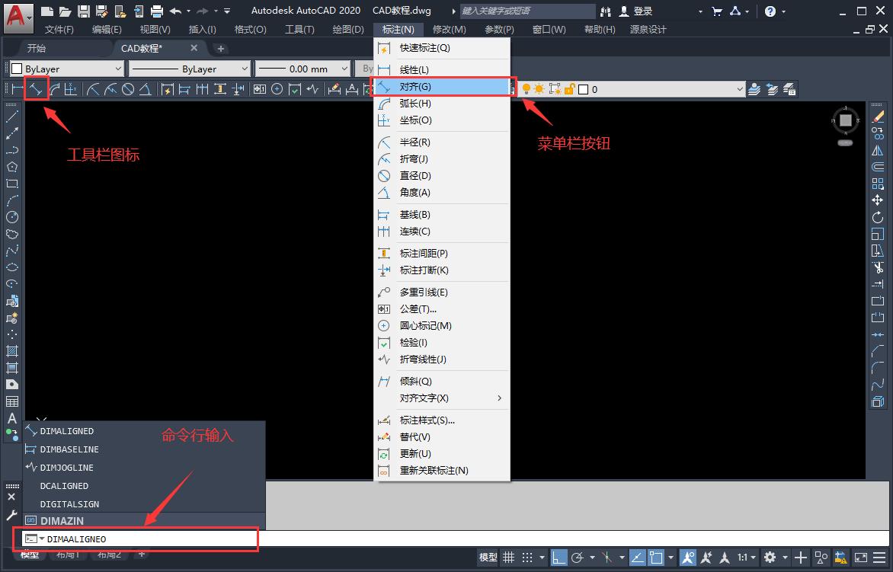Open the 修改(M) menu
The image size is (893, 572).
coord(450,29)
